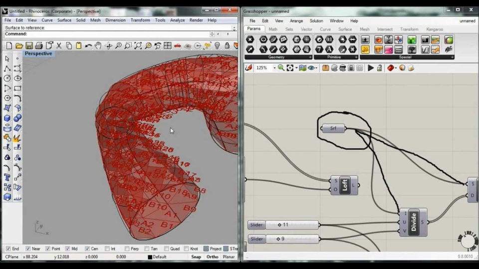This screenshot has width=479, height=269.
Task: Click the Integer '7' primitive parameter icon
Action: (x=319, y=49)
